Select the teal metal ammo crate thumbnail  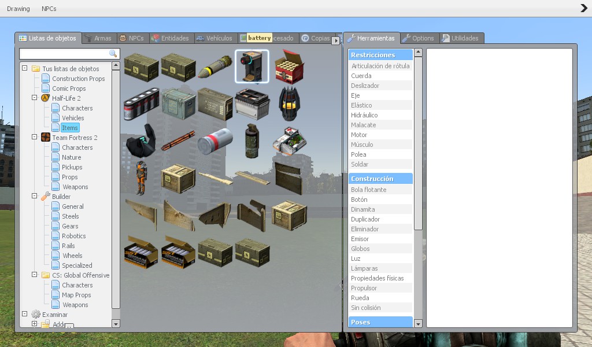178,104
